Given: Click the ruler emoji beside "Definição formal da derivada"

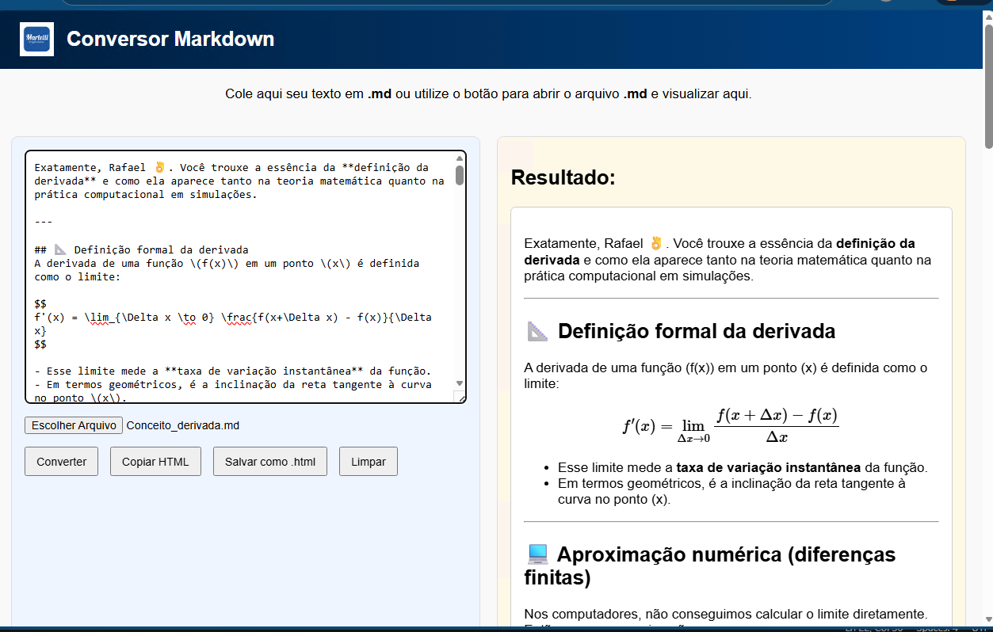Looking at the screenshot, I should click(x=537, y=330).
